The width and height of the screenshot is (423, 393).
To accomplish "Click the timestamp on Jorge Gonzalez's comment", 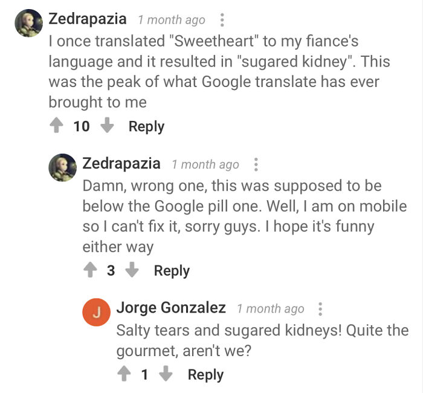I will pyautogui.click(x=271, y=309).
